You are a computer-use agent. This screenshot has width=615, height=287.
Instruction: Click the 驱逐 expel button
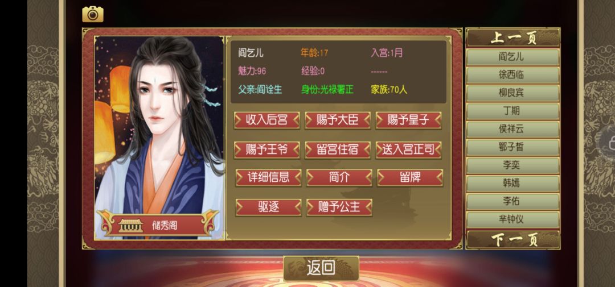268,207
